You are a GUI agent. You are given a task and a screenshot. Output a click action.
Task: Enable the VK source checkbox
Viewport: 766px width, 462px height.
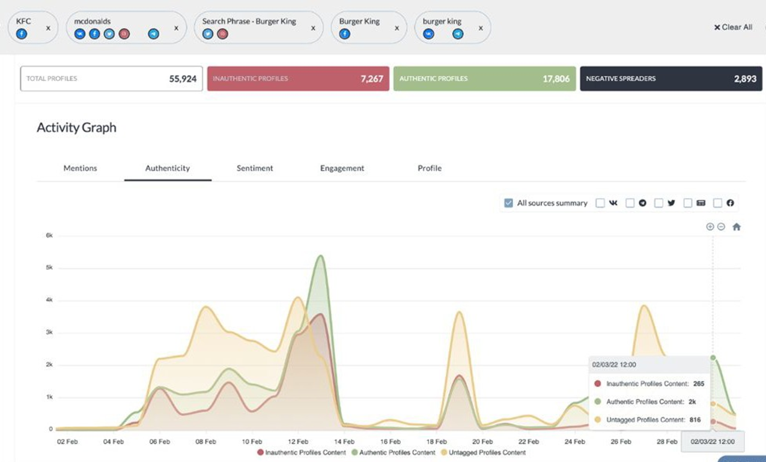[600, 203]
